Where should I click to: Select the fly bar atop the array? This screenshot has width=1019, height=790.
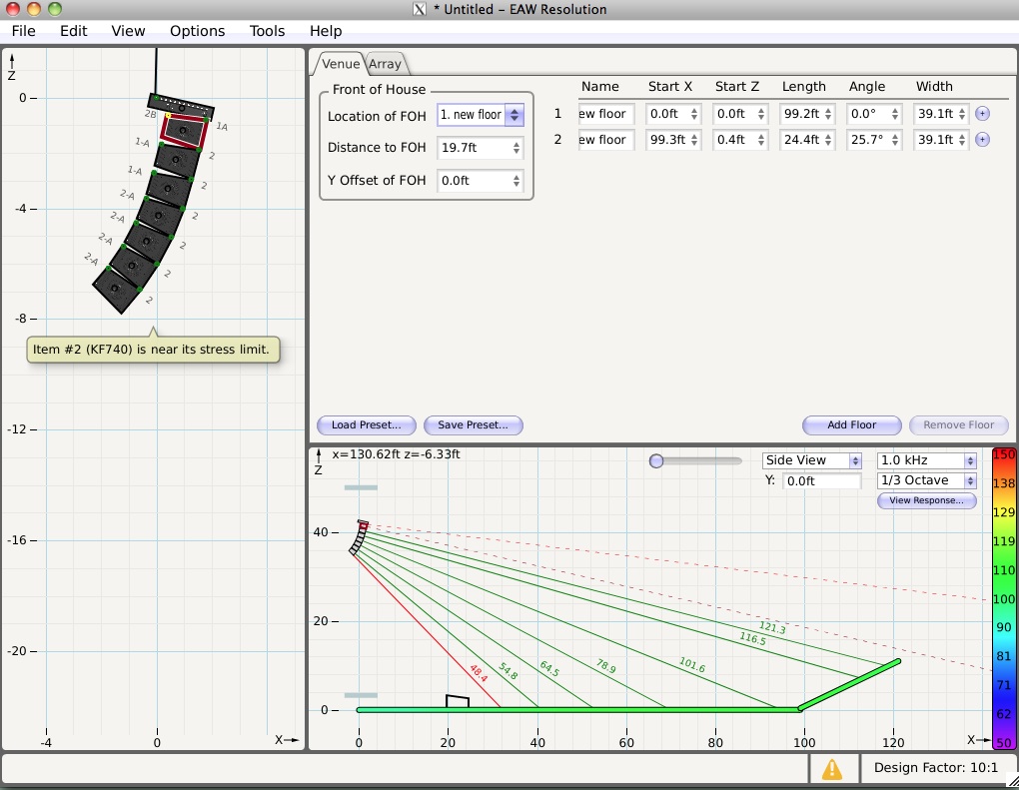(181, 105)
